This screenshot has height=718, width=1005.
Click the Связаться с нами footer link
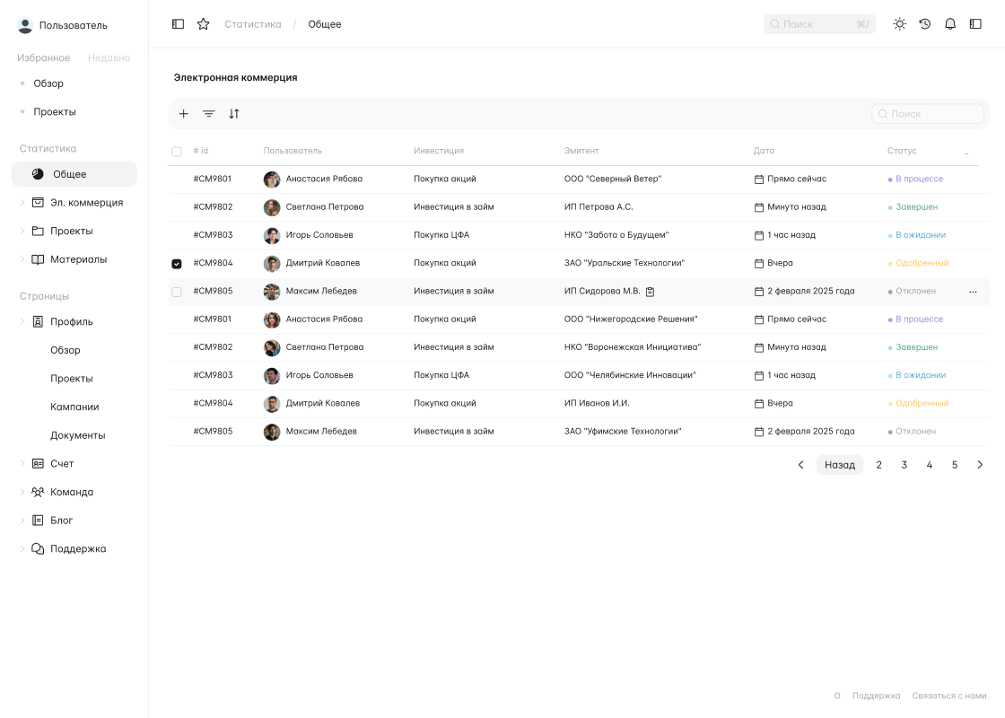pos(948,696)
